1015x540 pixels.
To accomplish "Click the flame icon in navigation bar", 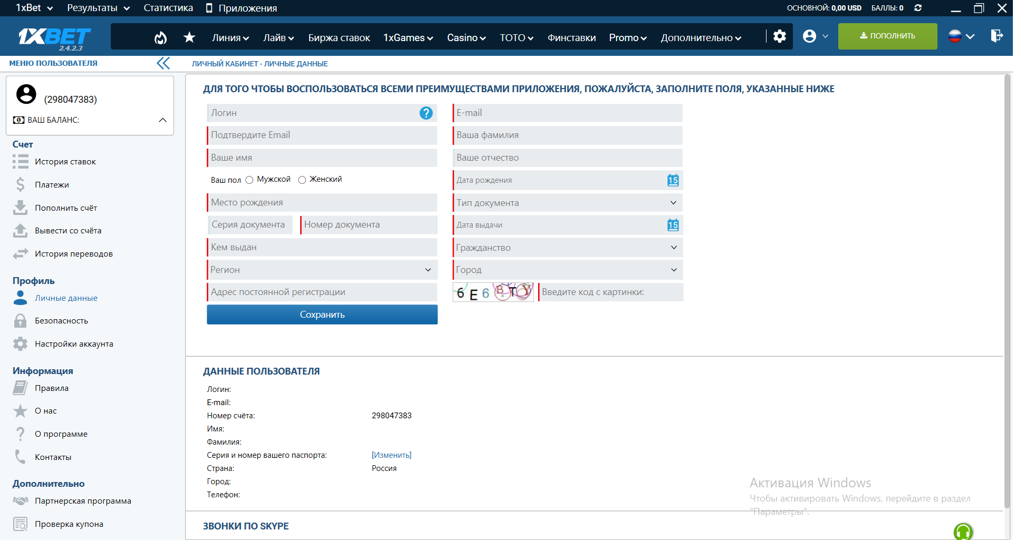I will [160, 37].
